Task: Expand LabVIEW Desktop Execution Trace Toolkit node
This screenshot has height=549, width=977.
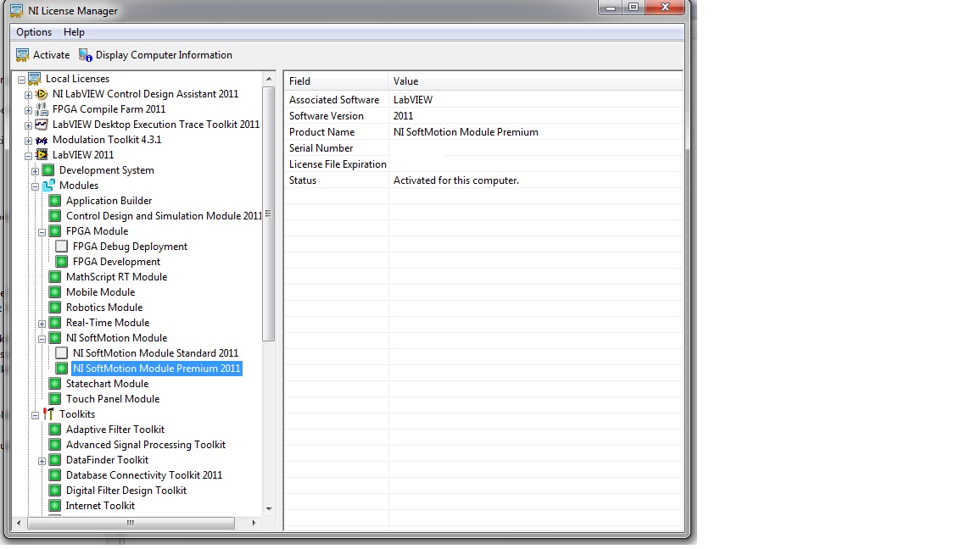Action: [x=29, y=125]
